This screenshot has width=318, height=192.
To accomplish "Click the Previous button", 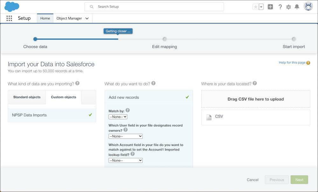I will click(277, 180).
